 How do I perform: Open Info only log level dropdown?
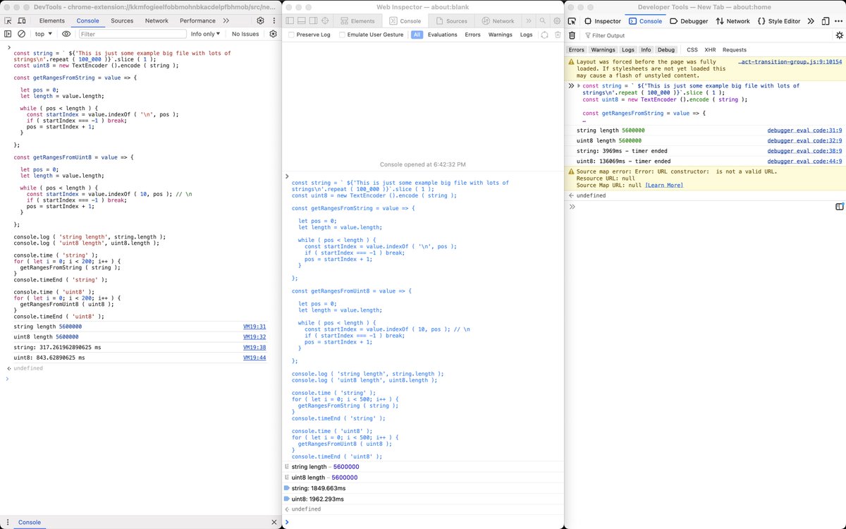[206, 34]
